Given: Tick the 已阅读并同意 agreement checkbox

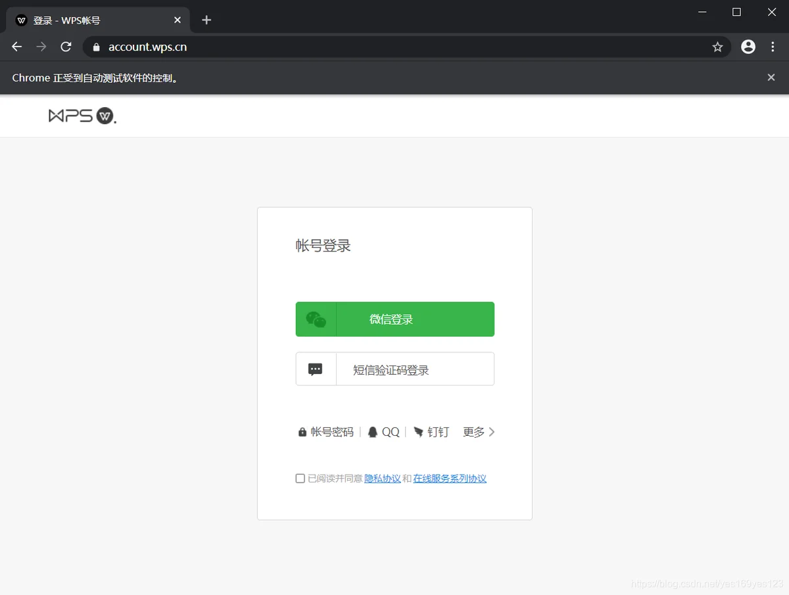Looking at the screenshot, I should (300, 479).
